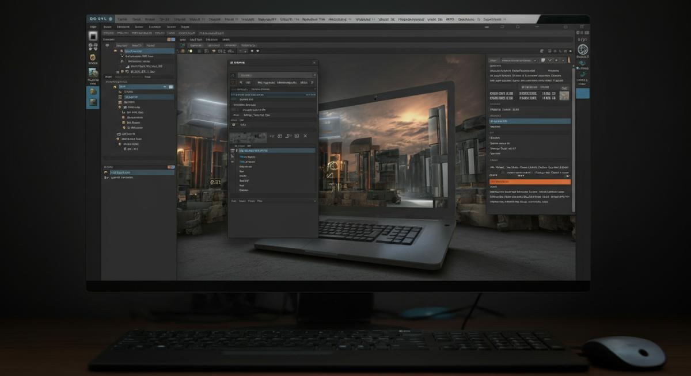
Task: Click the small texture thumbnail in the right panel
Action: 564,95
